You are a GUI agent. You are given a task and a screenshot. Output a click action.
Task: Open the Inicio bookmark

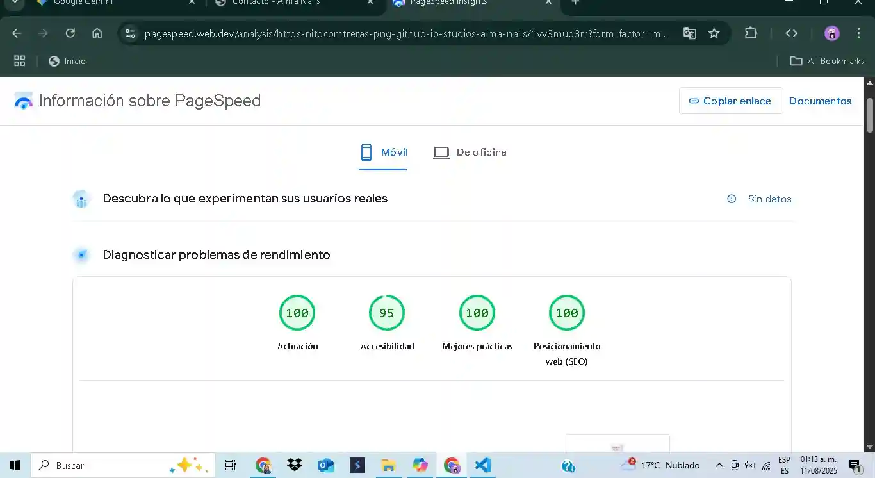(67, 61)
